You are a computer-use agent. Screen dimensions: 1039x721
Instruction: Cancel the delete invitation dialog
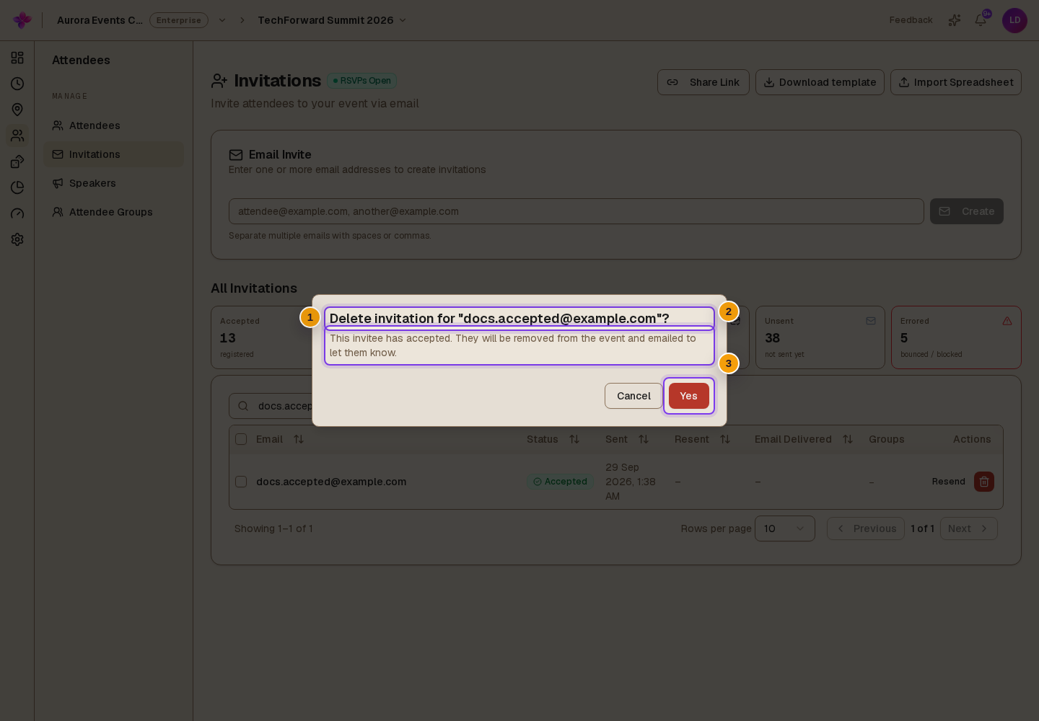634,396
